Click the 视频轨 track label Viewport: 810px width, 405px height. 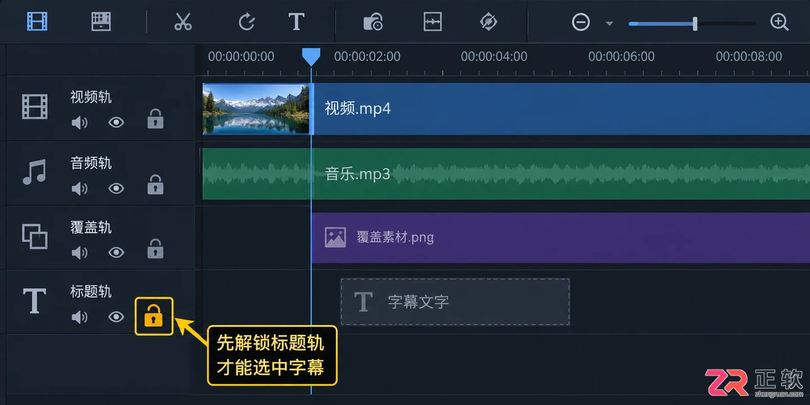pyautogui.click(x=91, y=97)
